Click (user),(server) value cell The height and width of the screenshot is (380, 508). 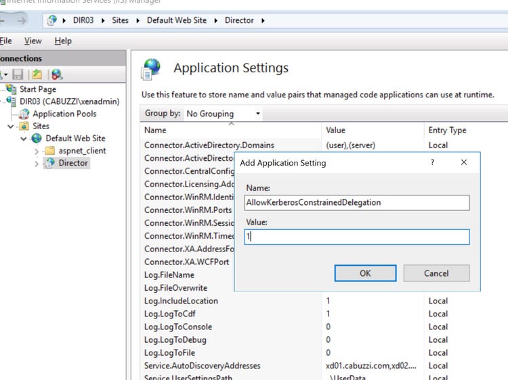click(351, 145)
